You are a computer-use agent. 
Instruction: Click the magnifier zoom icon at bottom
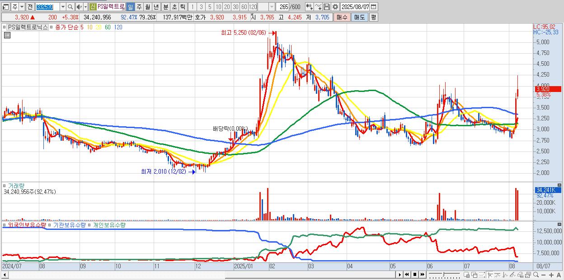(x=536, y=275)
